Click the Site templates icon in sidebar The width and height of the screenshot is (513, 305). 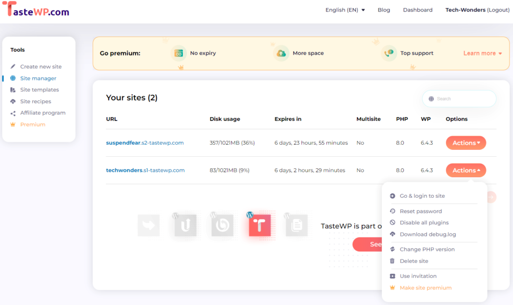(x=13, y=90)
